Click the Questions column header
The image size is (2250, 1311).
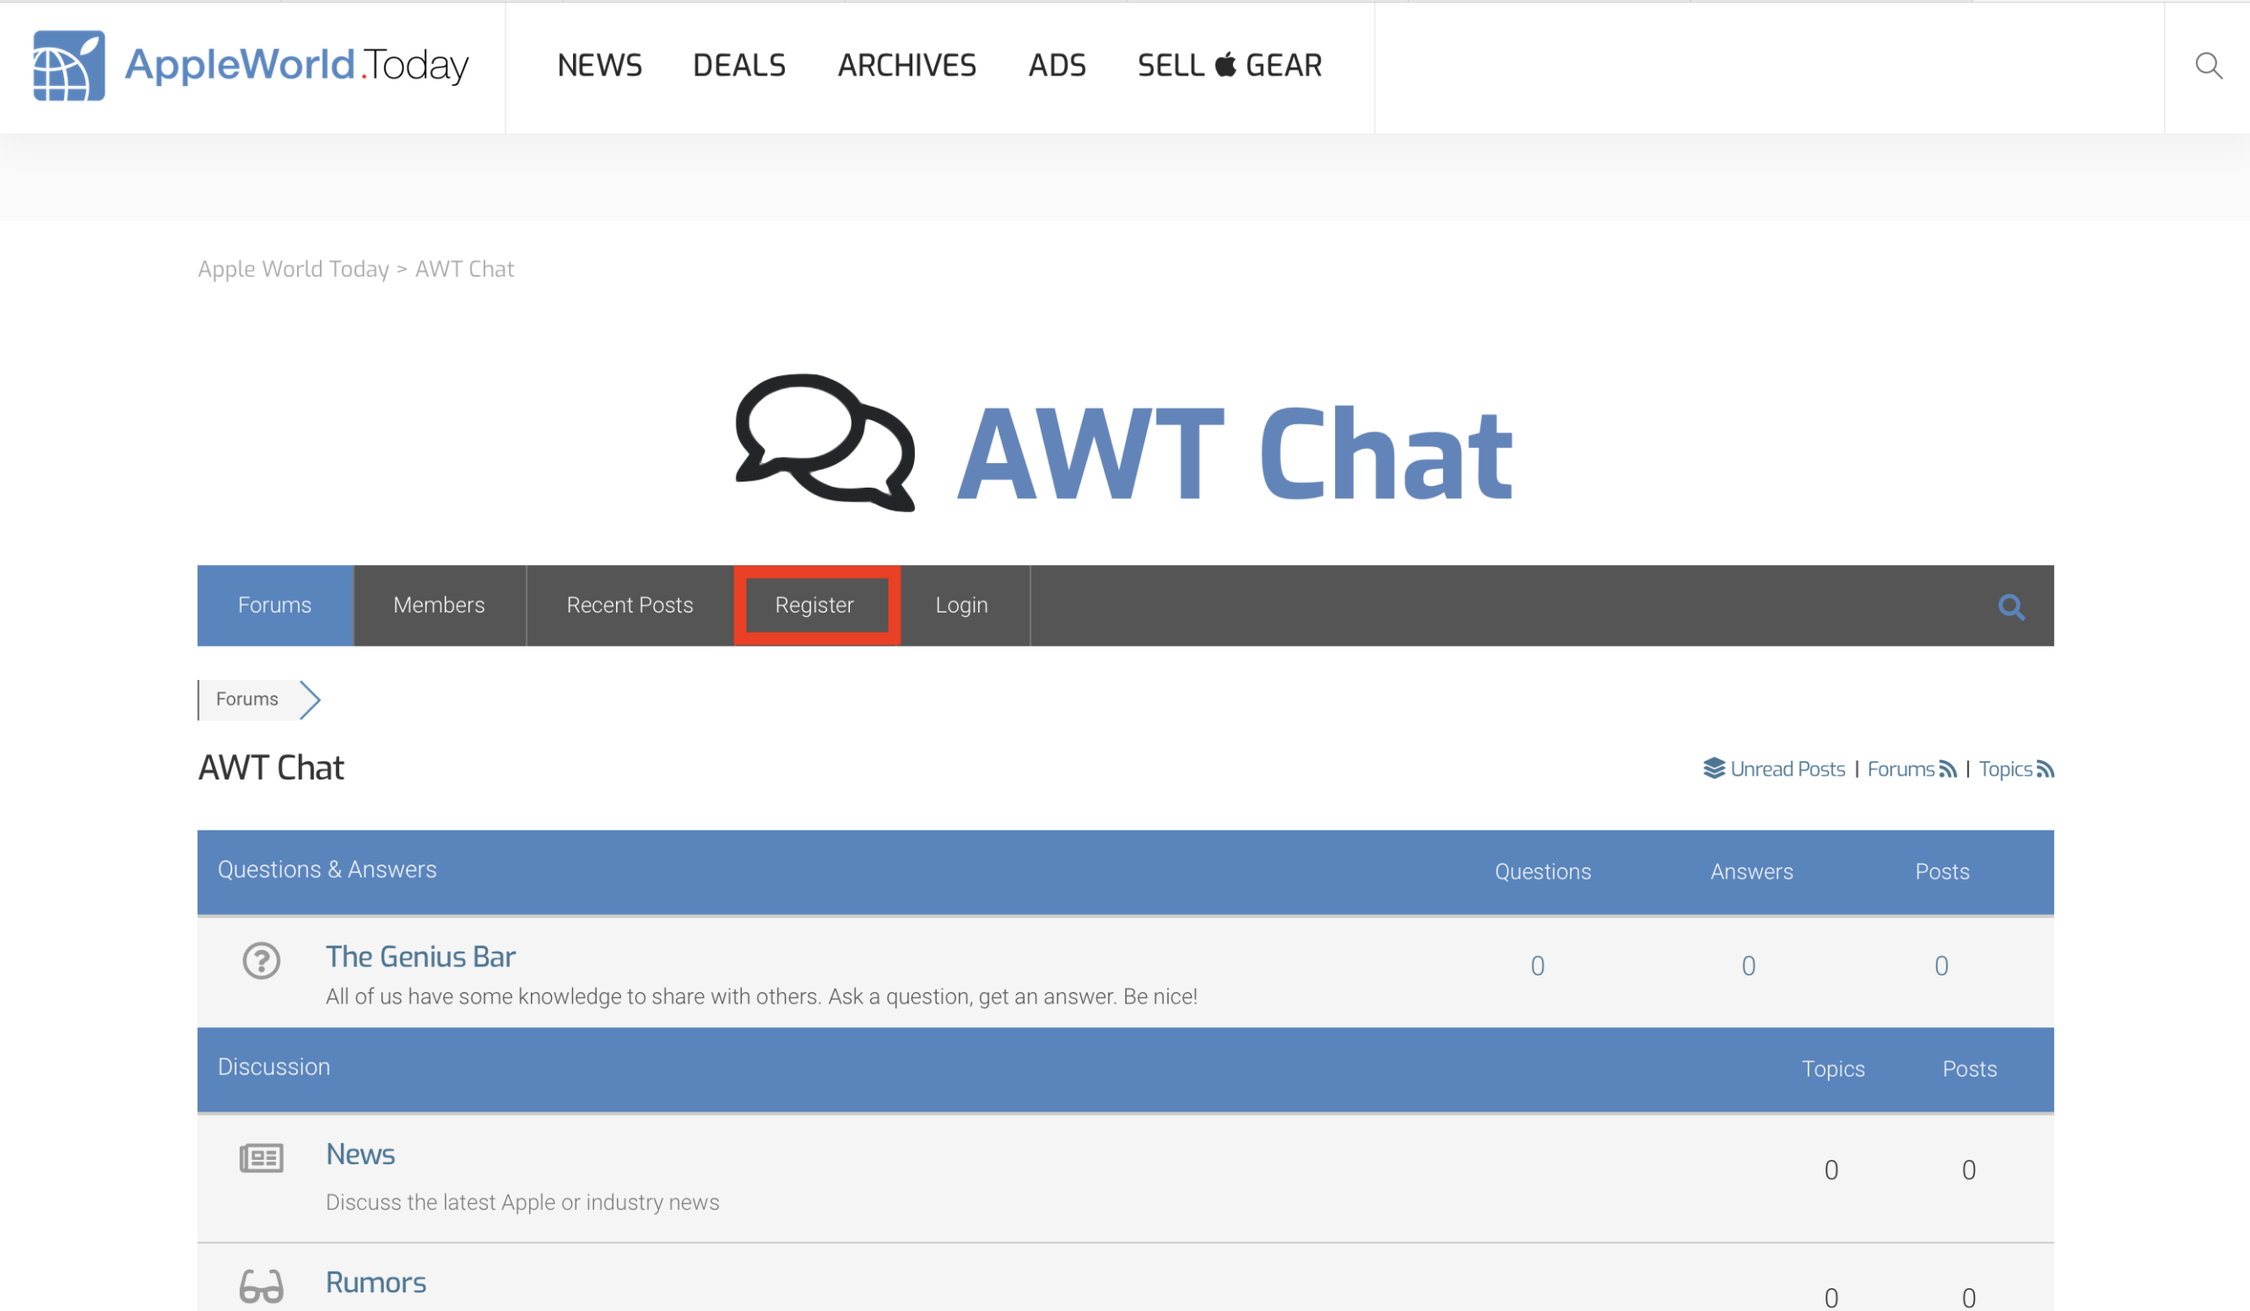click(1542, 871)
